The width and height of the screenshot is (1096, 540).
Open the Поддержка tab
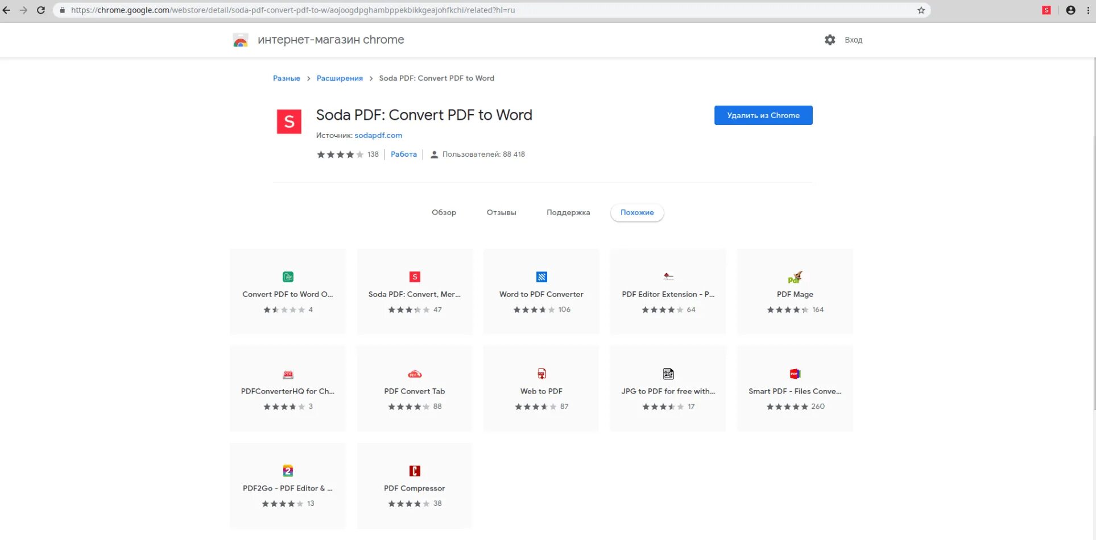tap(568, 212)
